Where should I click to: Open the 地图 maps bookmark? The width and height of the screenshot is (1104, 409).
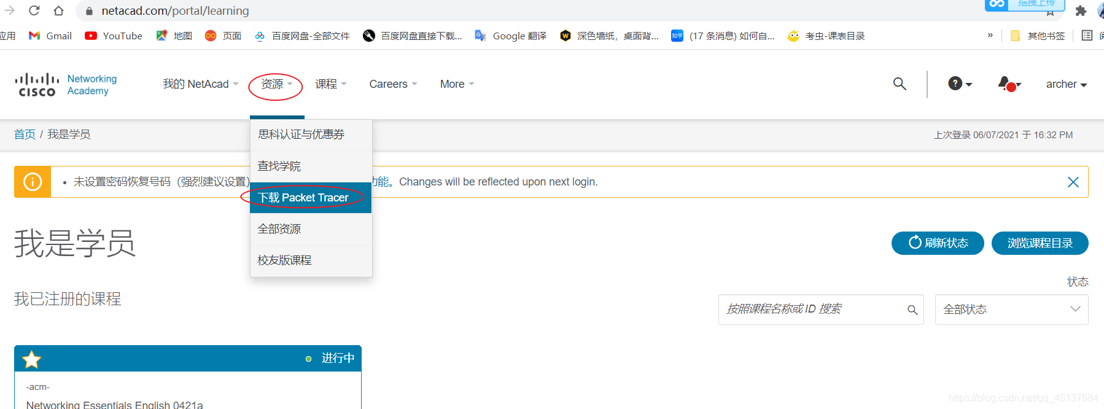(174, 36)
